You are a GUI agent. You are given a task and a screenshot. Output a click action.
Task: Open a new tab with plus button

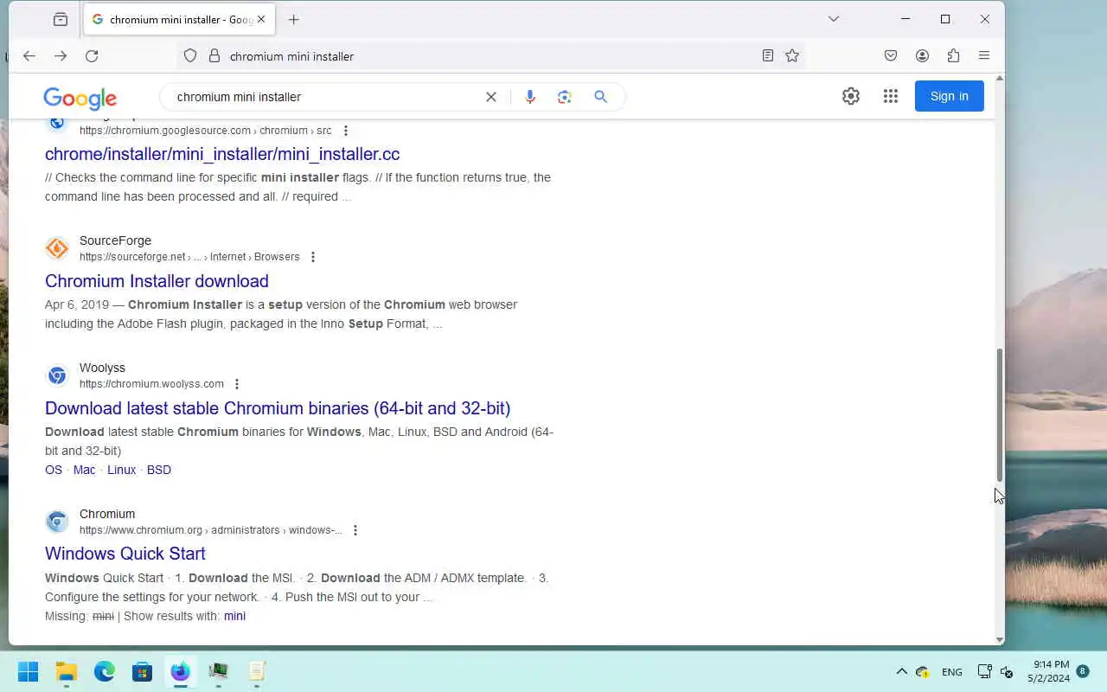293,19
